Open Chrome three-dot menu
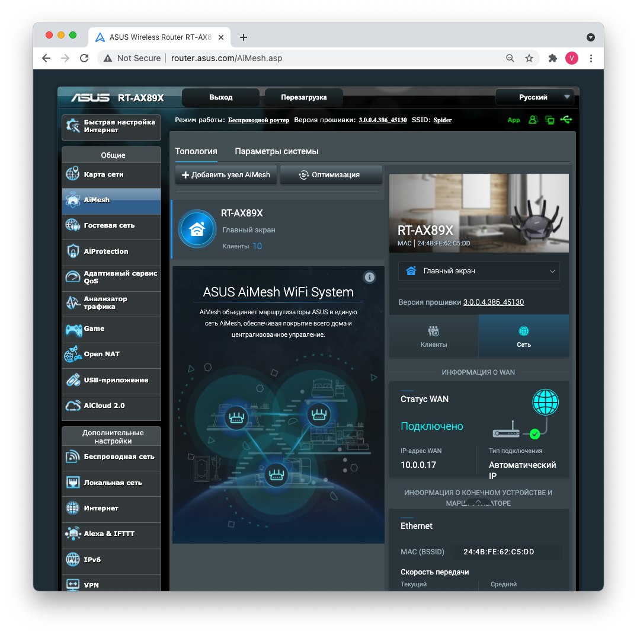Screen dimensions: 637x635 [591, 58]
